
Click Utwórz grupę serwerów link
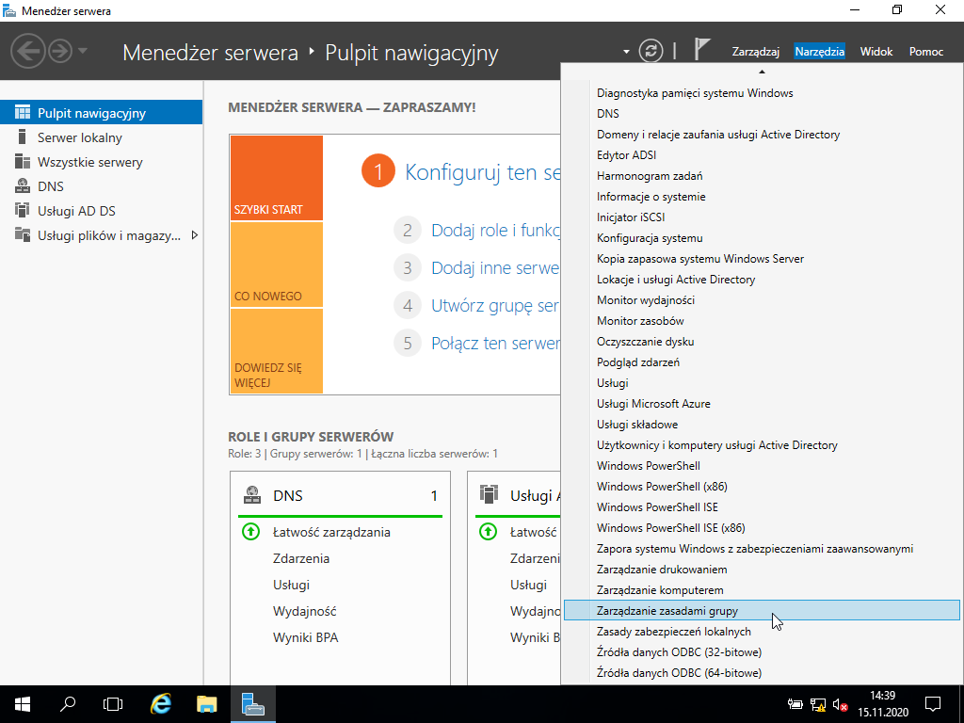point(495,306)
